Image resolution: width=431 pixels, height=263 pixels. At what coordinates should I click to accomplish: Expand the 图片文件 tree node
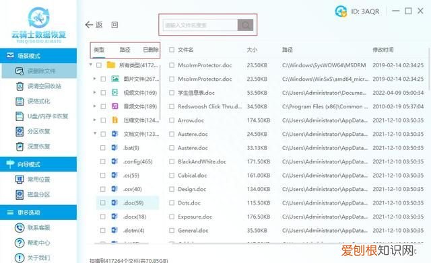point(94,79)
